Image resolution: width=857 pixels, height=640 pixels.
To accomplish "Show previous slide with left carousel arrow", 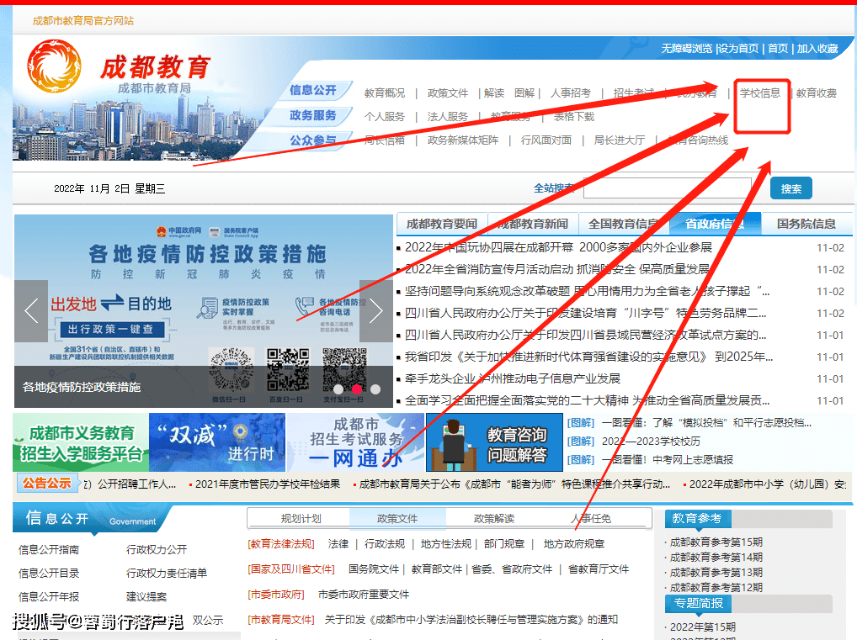I will coord(31,311).
